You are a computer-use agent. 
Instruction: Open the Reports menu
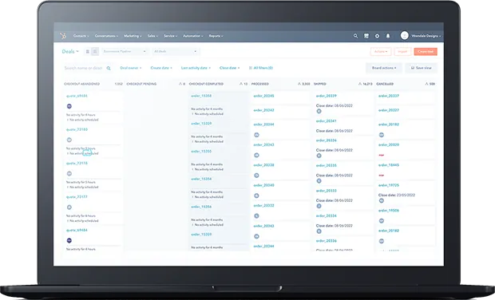point(216,36)
